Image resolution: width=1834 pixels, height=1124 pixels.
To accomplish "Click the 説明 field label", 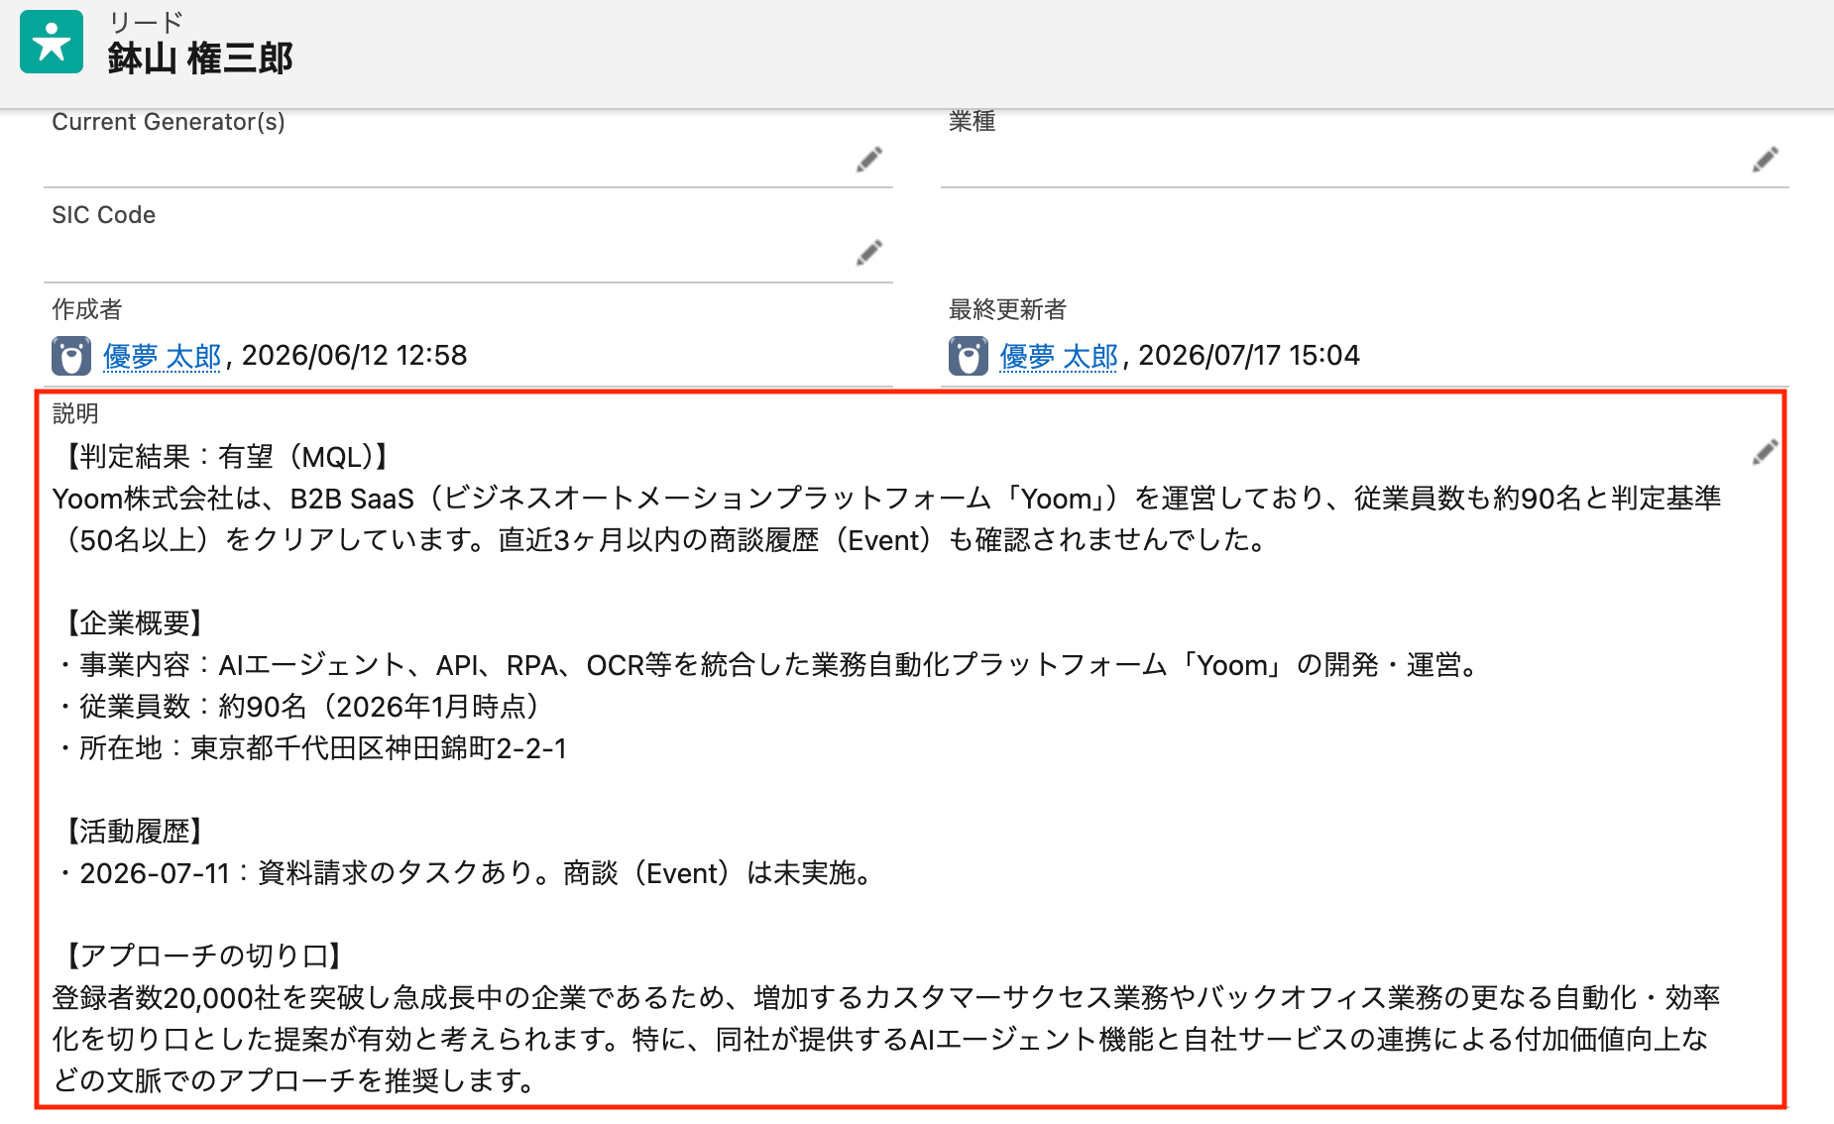I will [x=75, y=413].
